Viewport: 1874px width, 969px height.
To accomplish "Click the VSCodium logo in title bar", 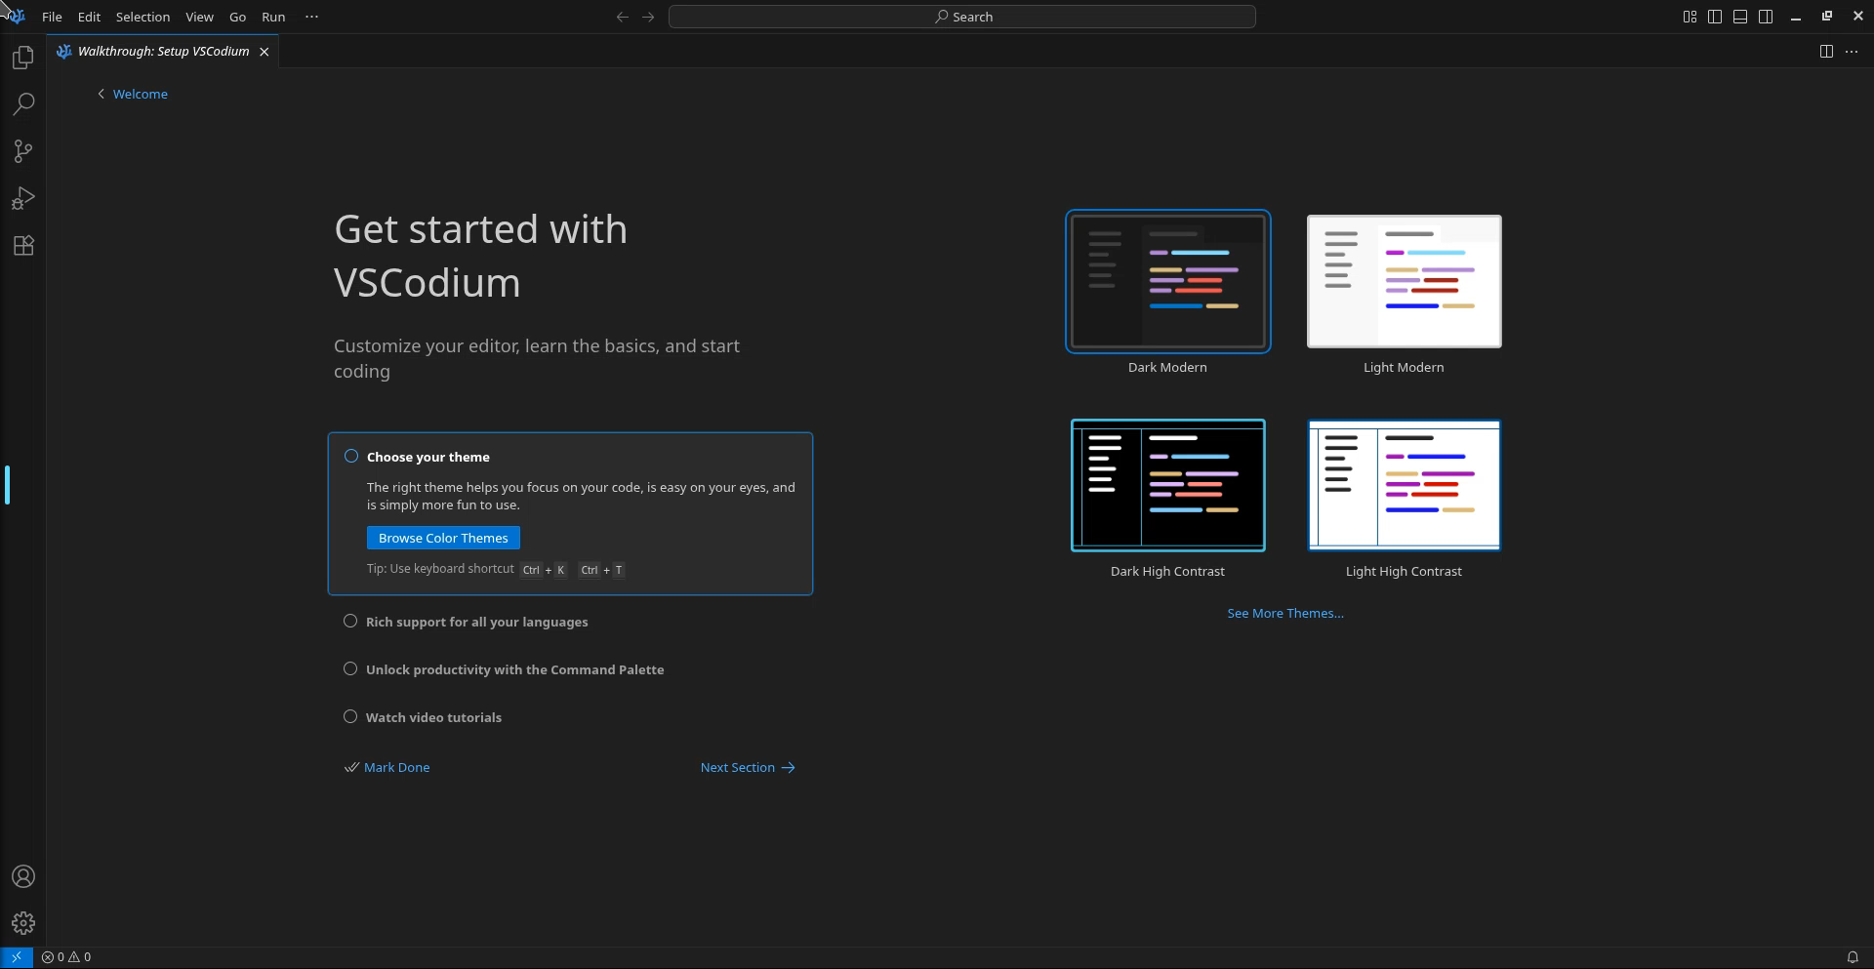I will point(16,17).
